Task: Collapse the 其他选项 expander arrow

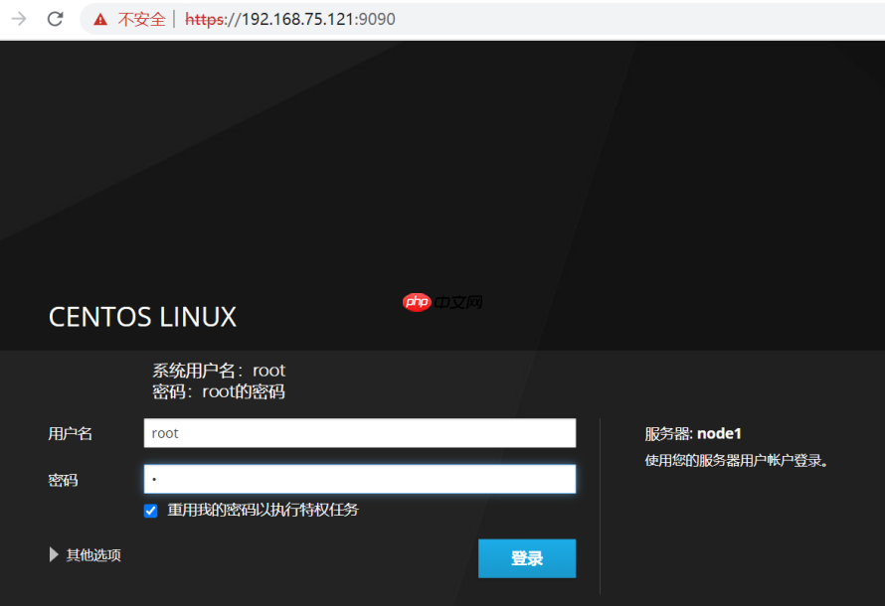Action: 54,554
